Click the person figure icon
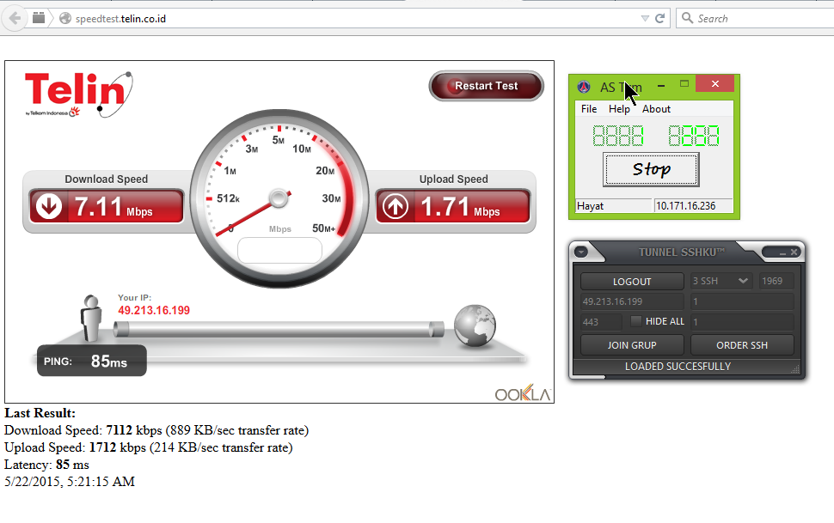 pyautogui.click(x=91, y=318)
